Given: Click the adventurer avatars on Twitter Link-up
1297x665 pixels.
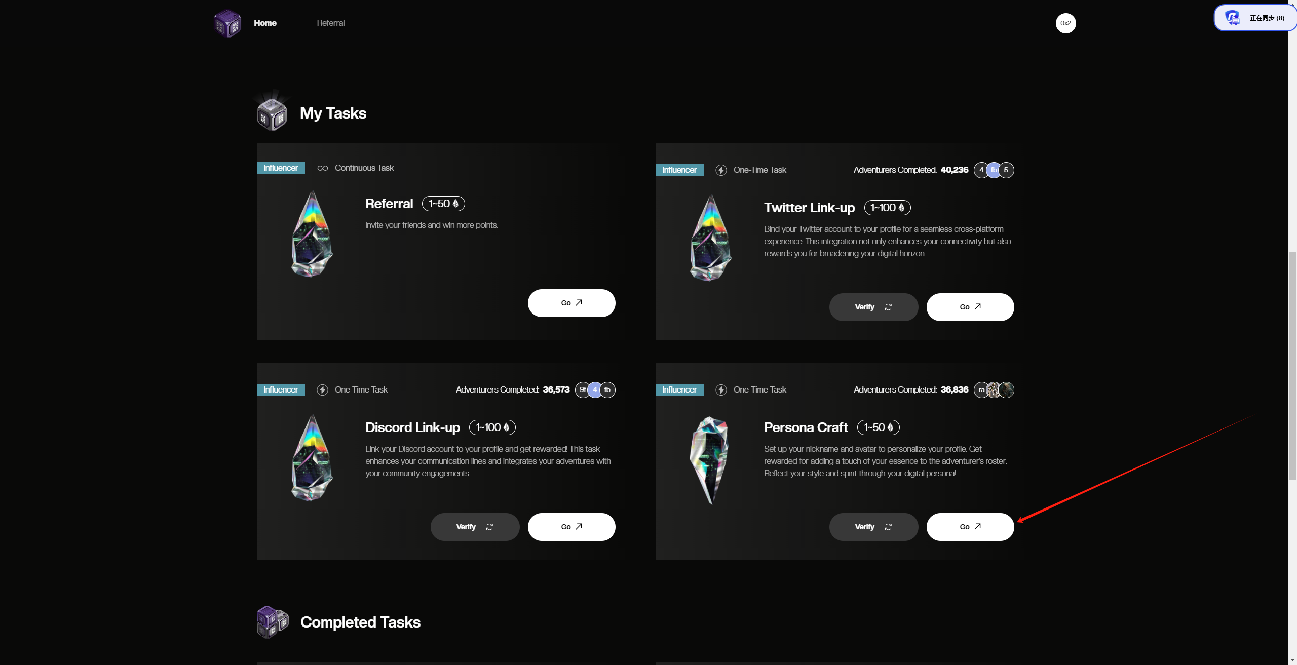Looking at the screenshot, I should coord(994,170).
